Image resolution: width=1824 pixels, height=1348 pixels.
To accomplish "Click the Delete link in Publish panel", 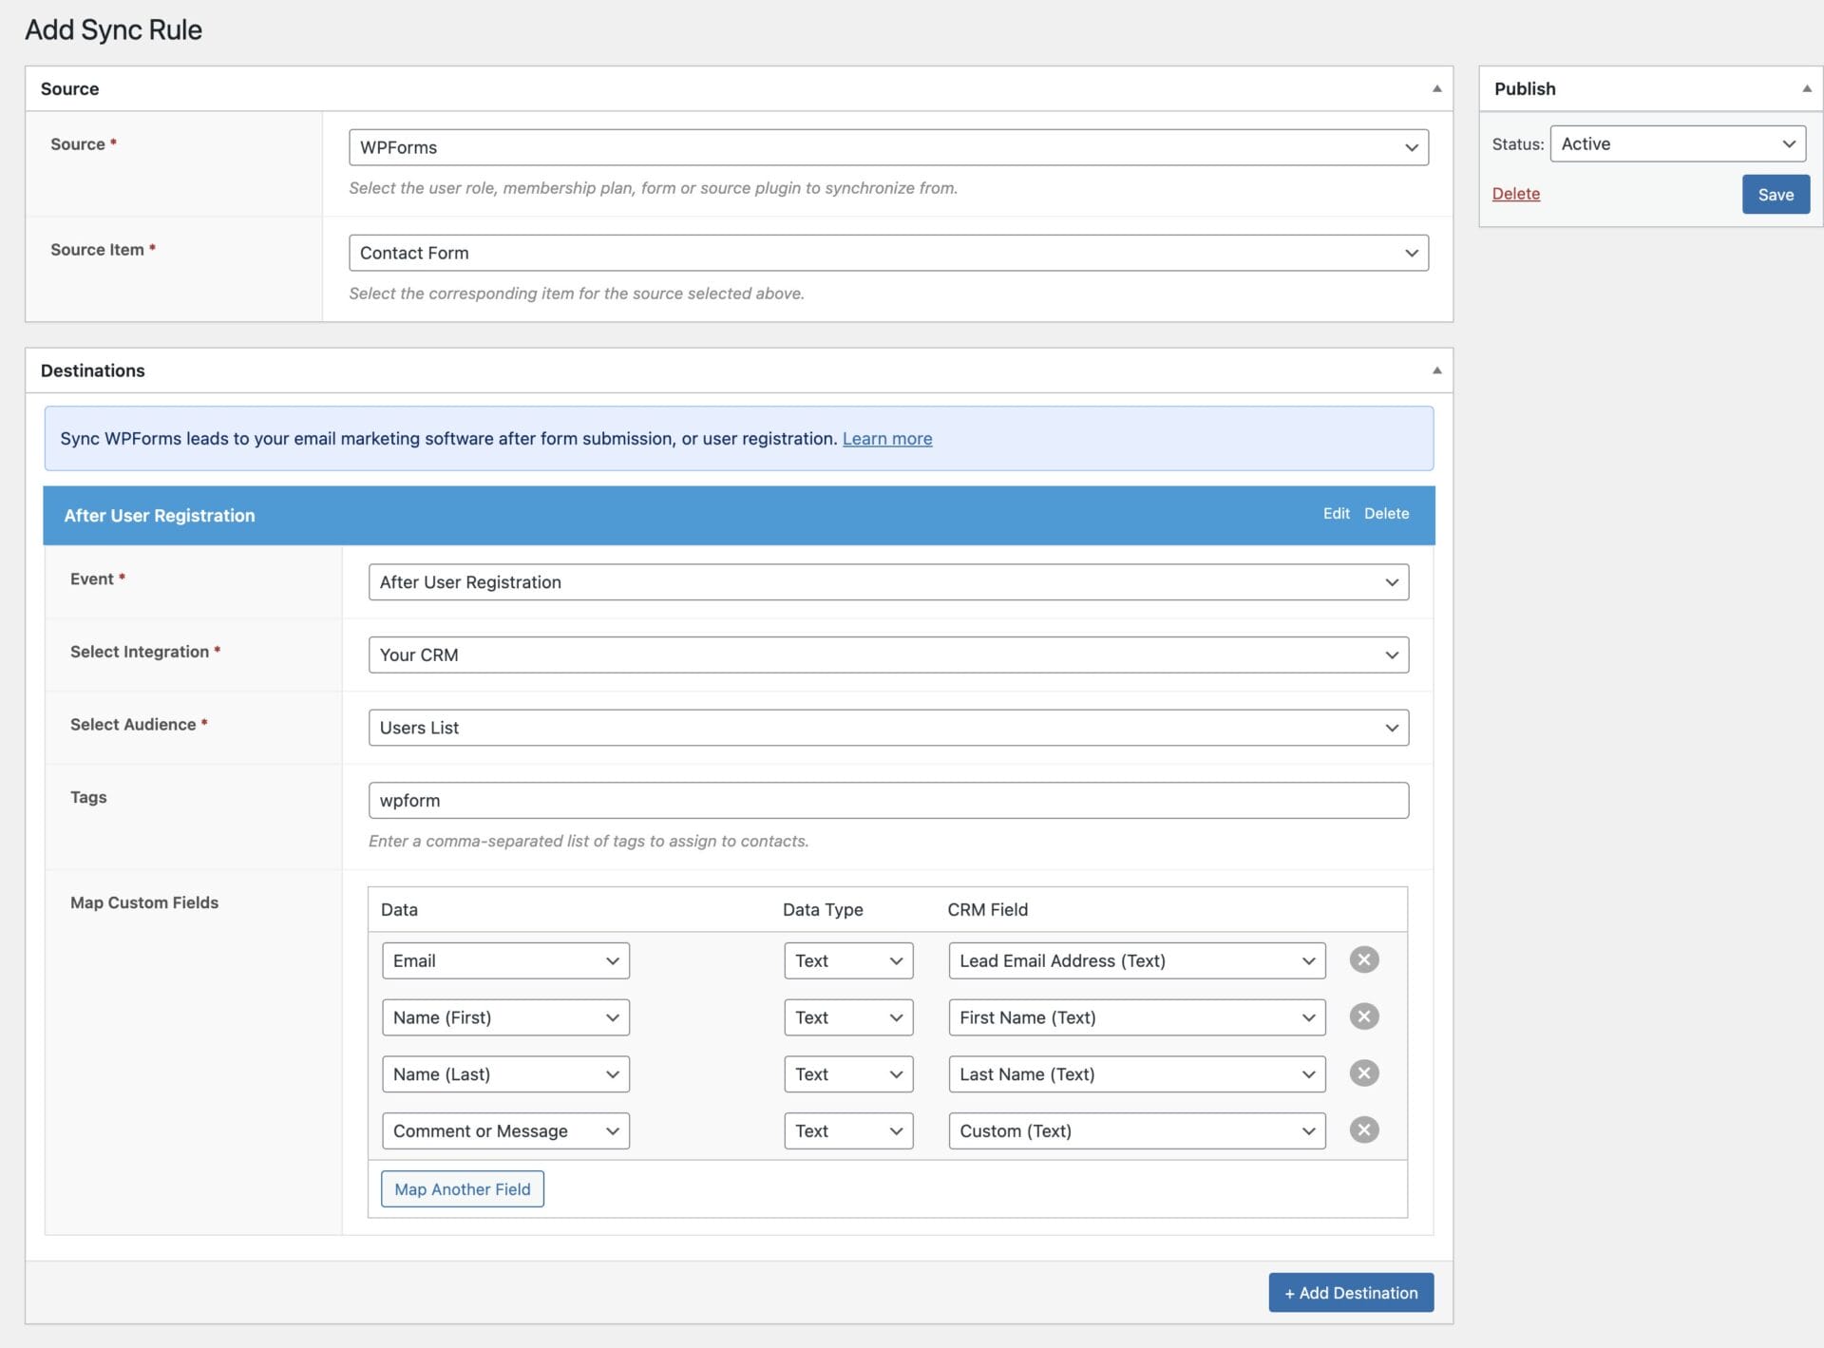I will [x=1517, y=194].
